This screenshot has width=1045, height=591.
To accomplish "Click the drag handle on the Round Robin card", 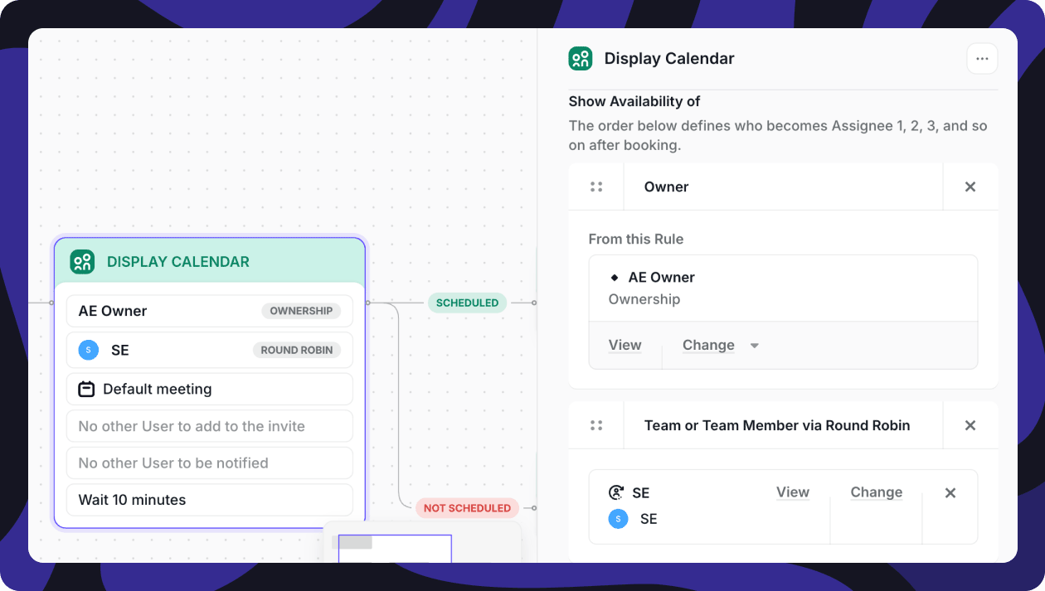I will (596, 425).
